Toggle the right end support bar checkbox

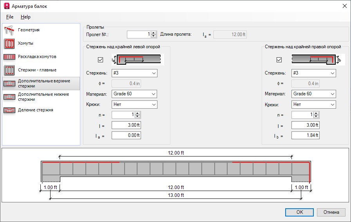point(279,60)
